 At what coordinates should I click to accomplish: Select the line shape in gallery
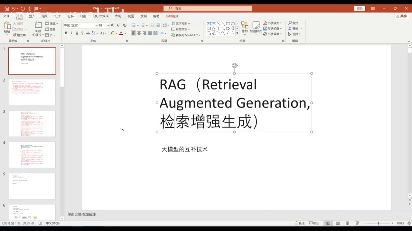218,23
